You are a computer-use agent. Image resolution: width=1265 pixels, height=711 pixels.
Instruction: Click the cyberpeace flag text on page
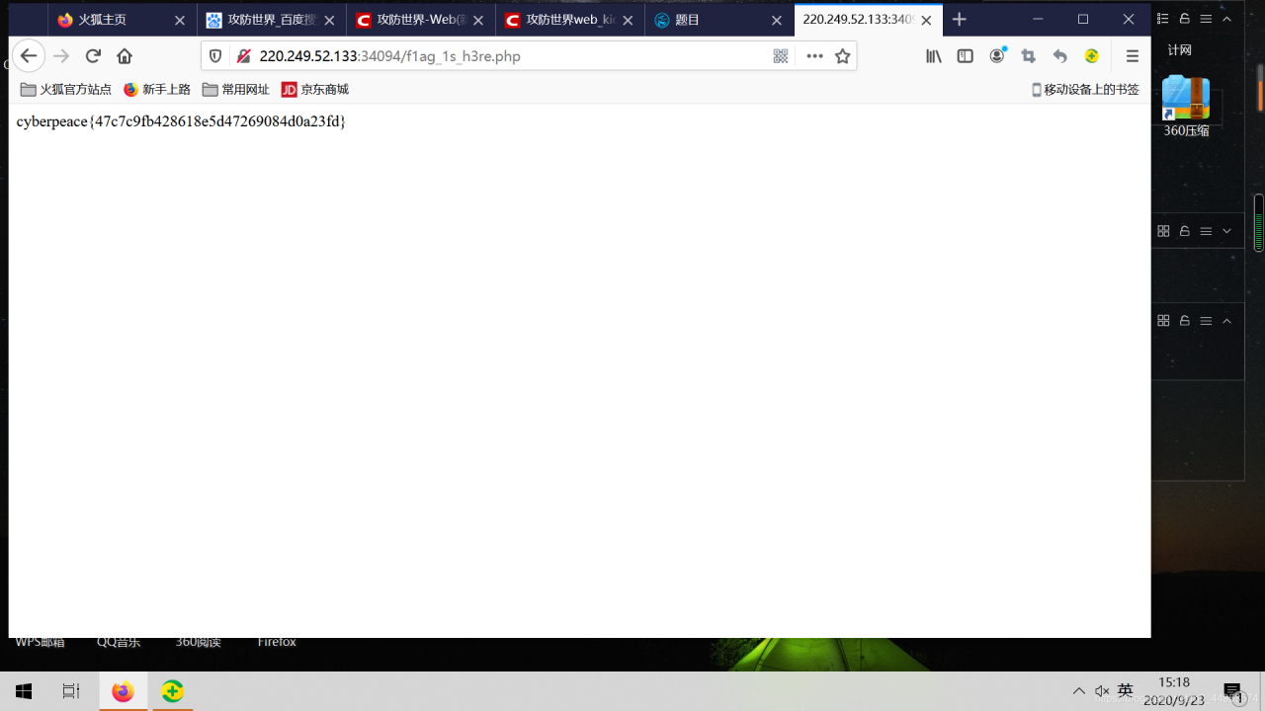pyautogui.click(x=181, y=121)
